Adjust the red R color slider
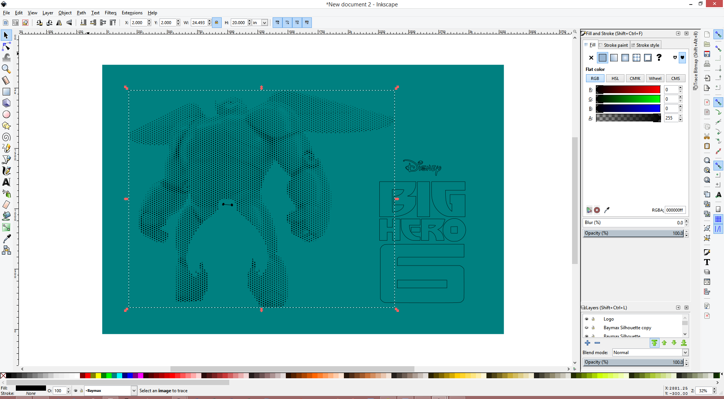The width and height of the screenshot is (724, 399). click(x=628, y=89)
